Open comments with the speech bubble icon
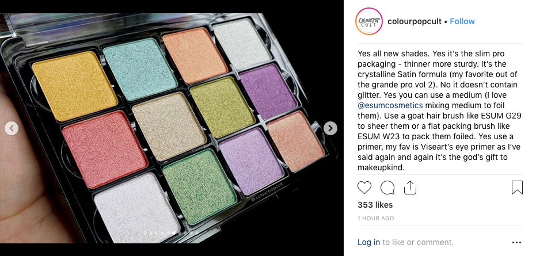The height and width of the screenshot is (256, 536). click(387, 188)
